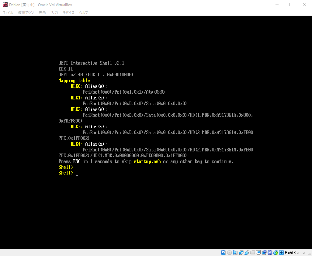312x256 pixels.
Task: Click the Ata(0x0) device path line
Action: [124, 92]
